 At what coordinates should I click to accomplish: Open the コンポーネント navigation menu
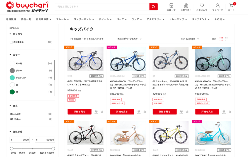coord(84,19)
